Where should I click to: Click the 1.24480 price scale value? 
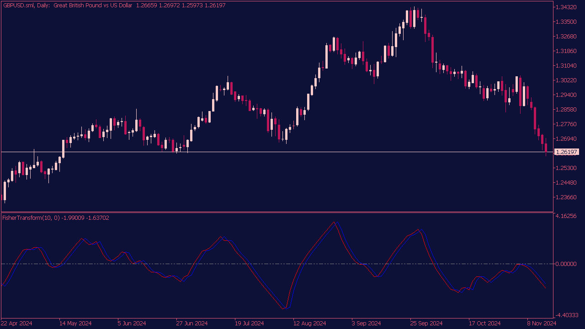566,183
